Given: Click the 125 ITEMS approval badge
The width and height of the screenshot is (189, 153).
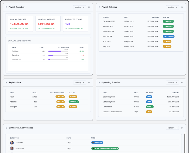Looking at the screenshot, I should [60, 97].
